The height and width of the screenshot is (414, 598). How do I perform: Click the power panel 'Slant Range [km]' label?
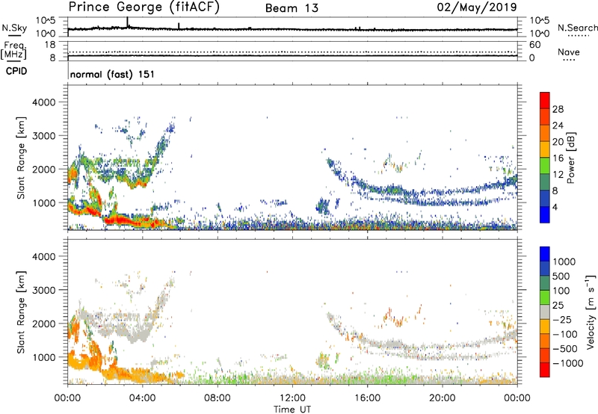(x=21, y=158)
